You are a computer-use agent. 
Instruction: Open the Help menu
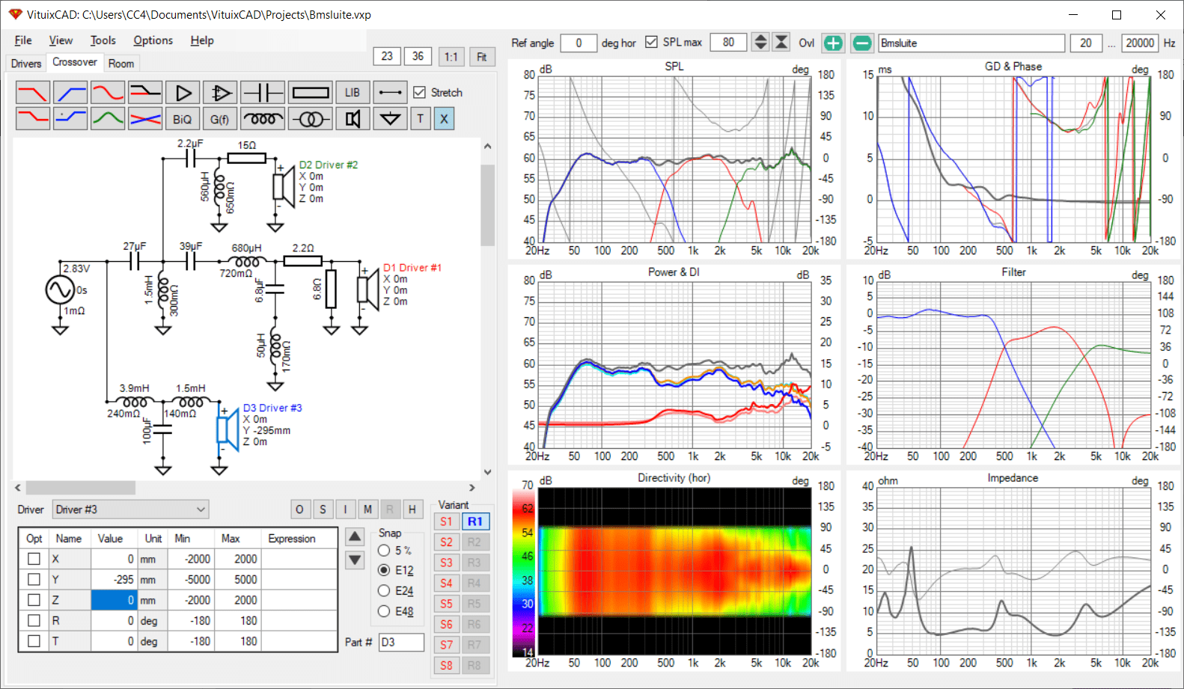[x=202, y=40]
